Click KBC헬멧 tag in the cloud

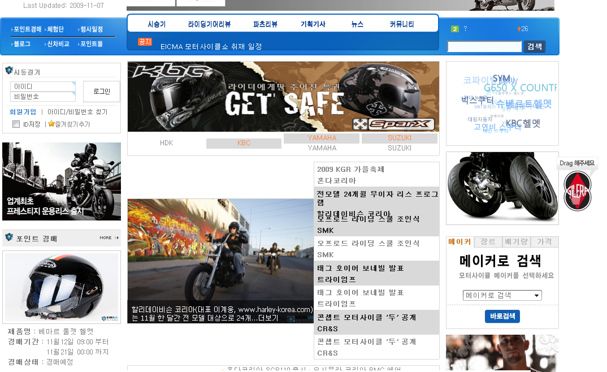523,124
